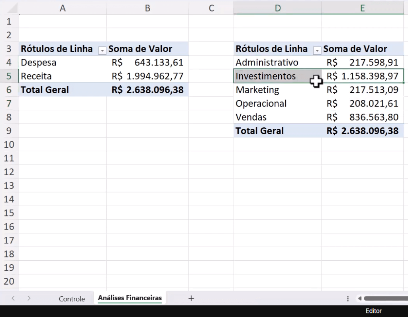
Task: Click the Investimentos cell
Action: (278, 76)
